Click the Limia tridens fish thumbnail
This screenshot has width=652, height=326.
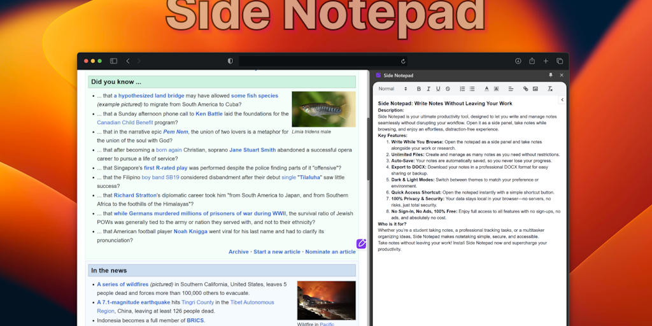tap(323, 109)
